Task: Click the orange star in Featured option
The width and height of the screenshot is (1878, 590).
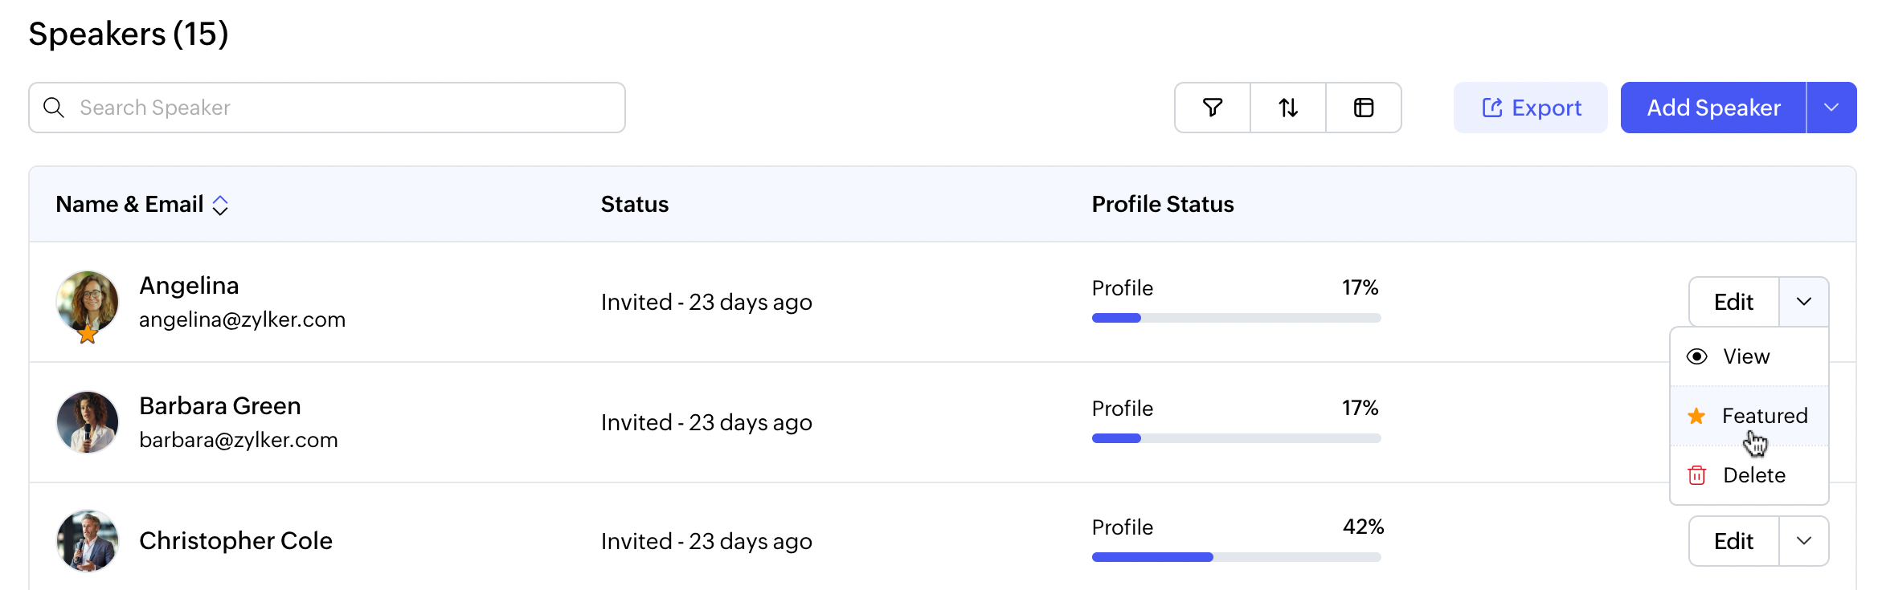Action: click(x=1696, y=416)
